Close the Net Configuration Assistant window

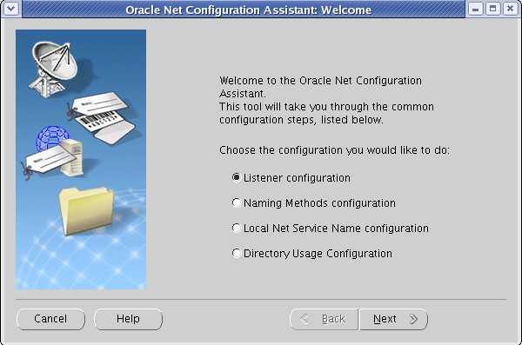pyautogui.click(x=510, y=9)
